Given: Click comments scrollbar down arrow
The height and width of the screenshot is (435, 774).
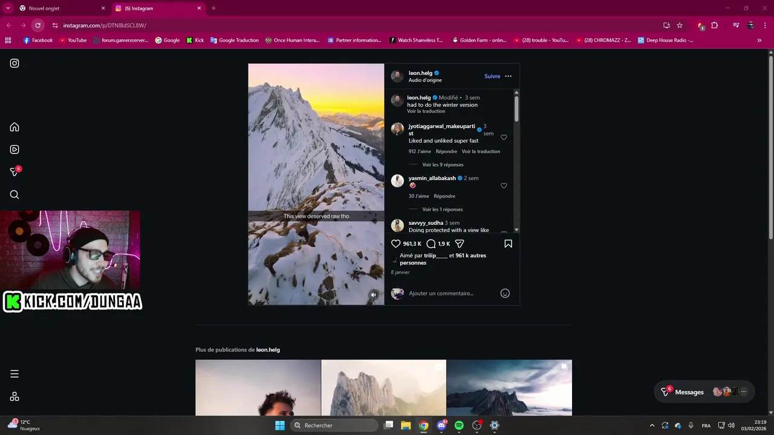Looking at the screenshot, I should (516, 230).
